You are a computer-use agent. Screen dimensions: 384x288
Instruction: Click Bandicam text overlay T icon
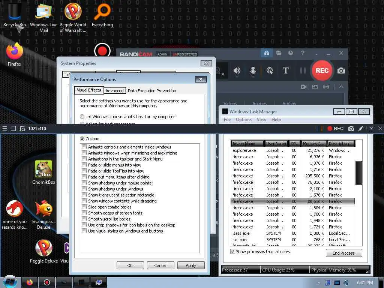285,70
